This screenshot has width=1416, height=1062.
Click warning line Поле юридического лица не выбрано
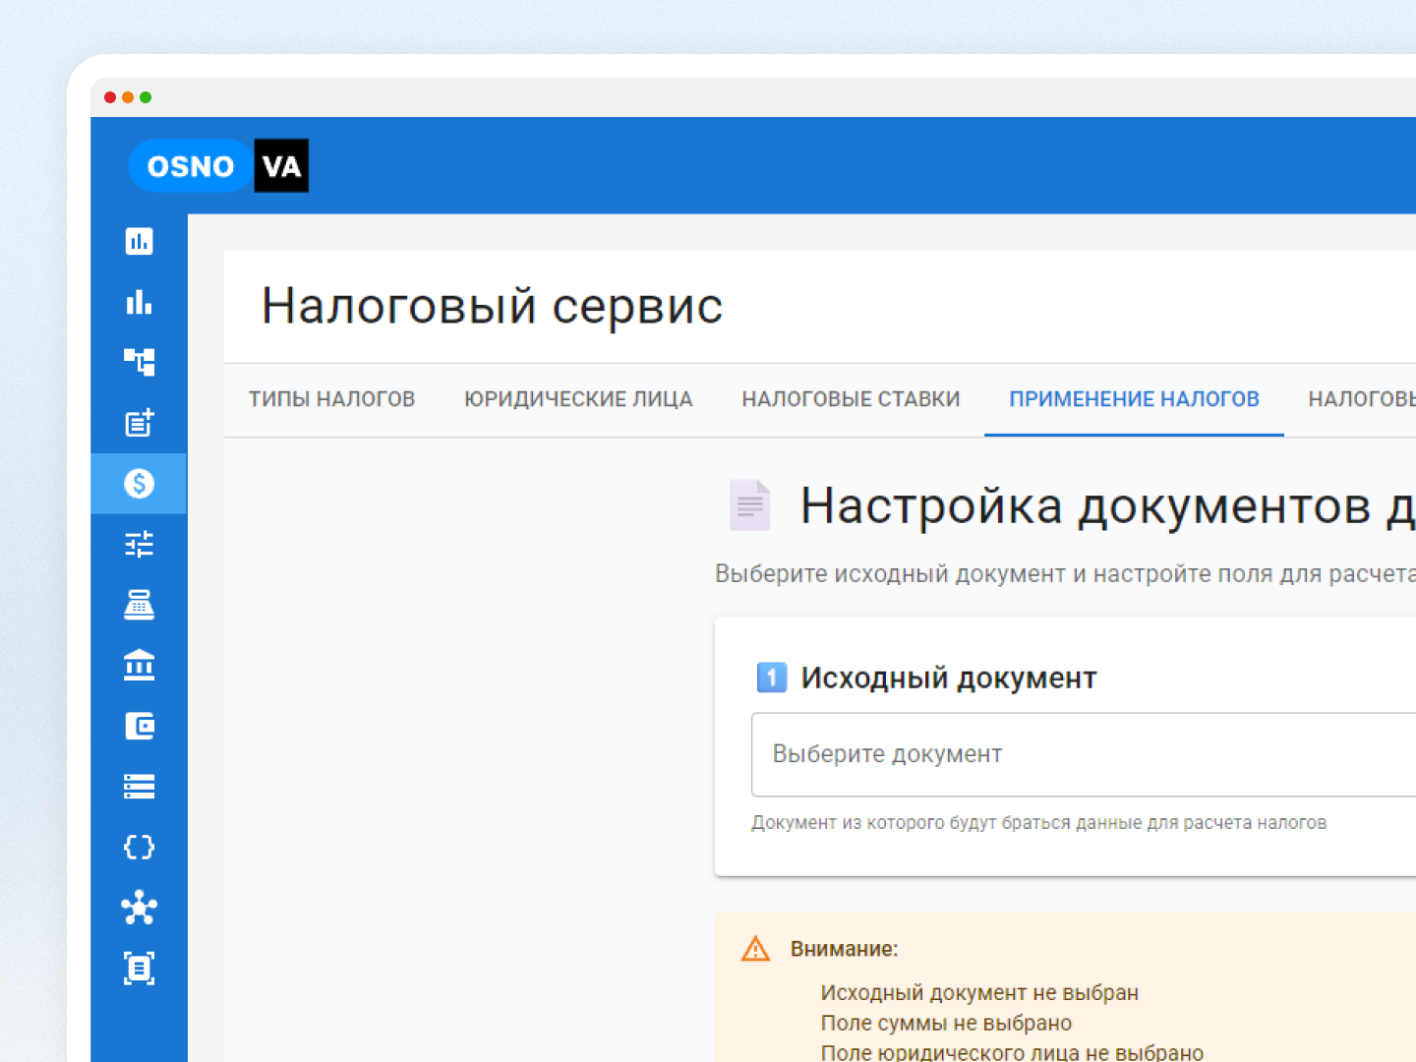(1012, 1051)
